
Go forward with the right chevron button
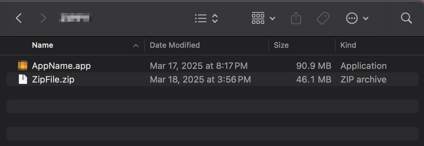[x=43, y=18]
